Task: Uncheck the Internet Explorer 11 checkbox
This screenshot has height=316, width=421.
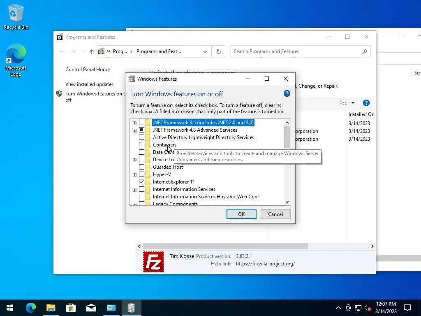Action: coord(141,182)
